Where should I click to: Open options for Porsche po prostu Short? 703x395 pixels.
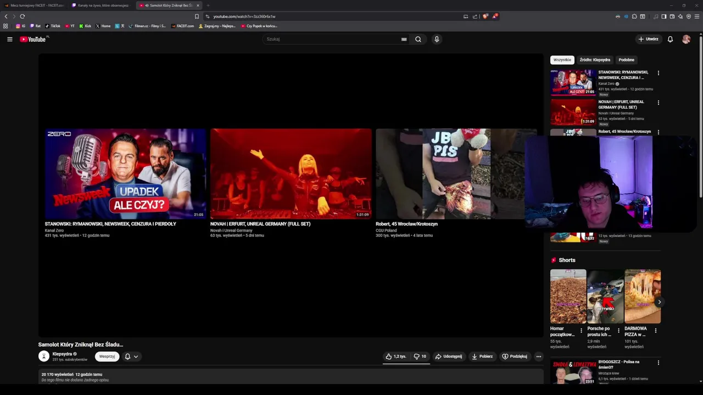tap(618, 331)
